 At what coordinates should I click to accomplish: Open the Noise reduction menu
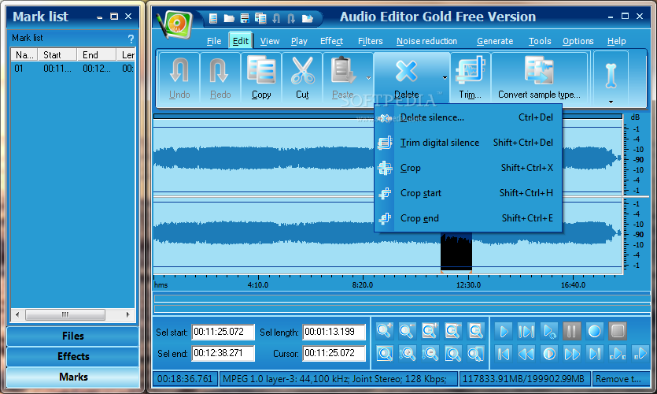click(x=426, y=41)
